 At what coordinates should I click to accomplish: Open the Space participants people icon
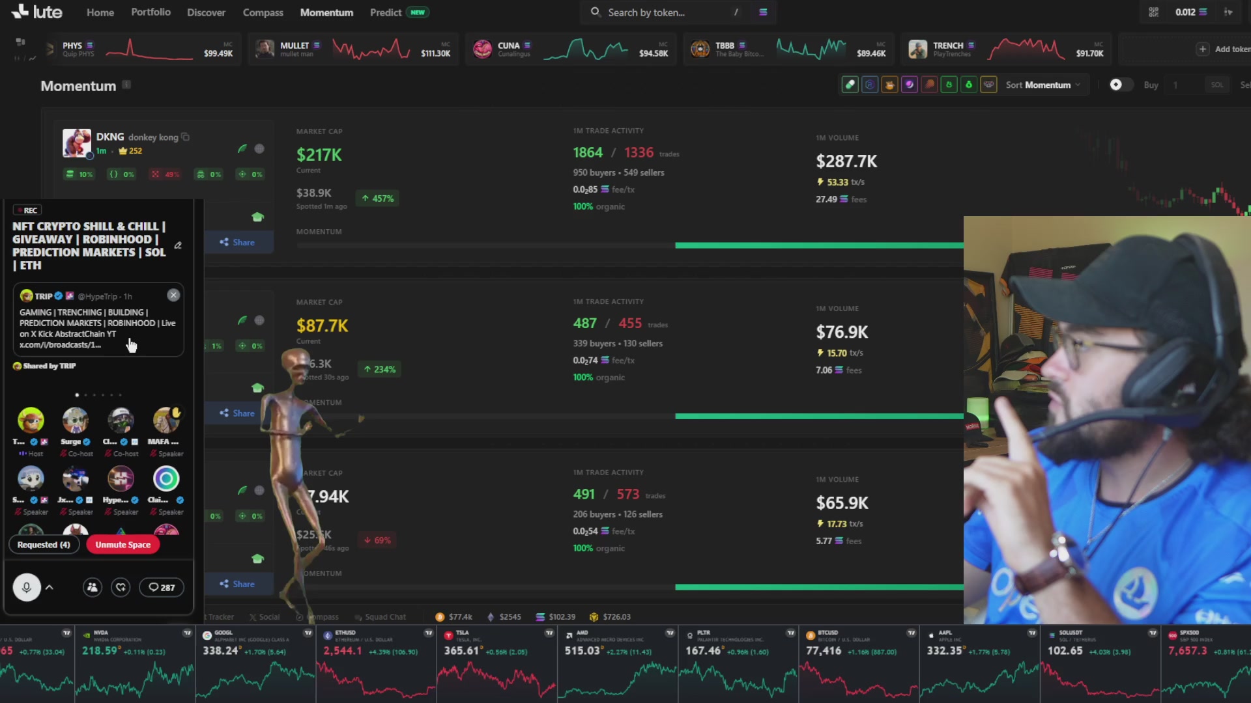[x=93, y=587]
